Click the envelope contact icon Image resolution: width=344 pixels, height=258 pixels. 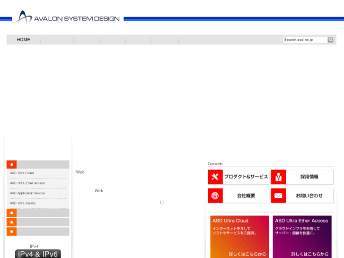[278, 196]
